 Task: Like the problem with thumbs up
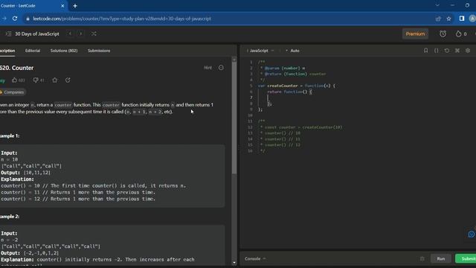(x=18, y=80)
